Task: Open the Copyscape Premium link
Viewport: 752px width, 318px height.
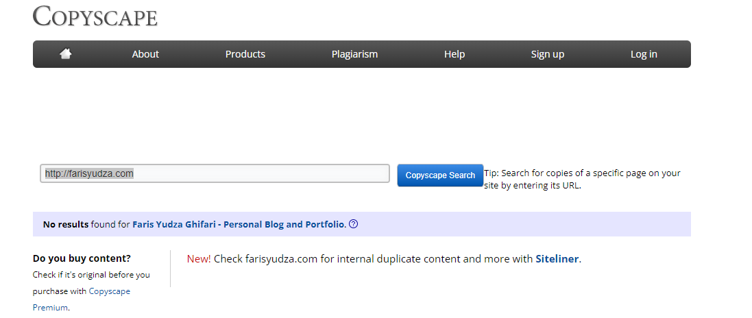Action: (109, 291)
